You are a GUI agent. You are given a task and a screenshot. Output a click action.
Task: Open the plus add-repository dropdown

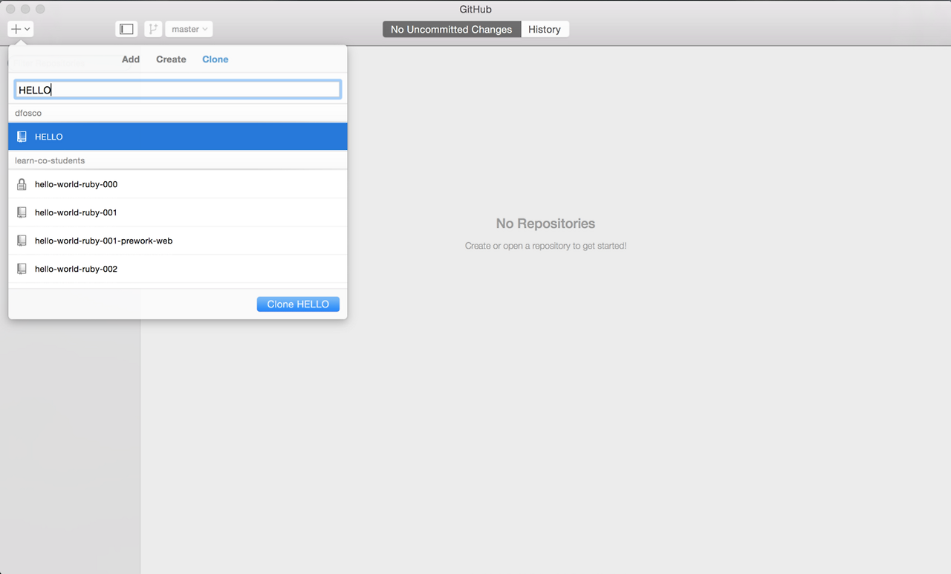click(20, 29)
